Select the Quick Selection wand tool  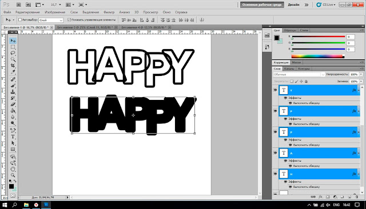pyautogui.click(x=13, y=59)
